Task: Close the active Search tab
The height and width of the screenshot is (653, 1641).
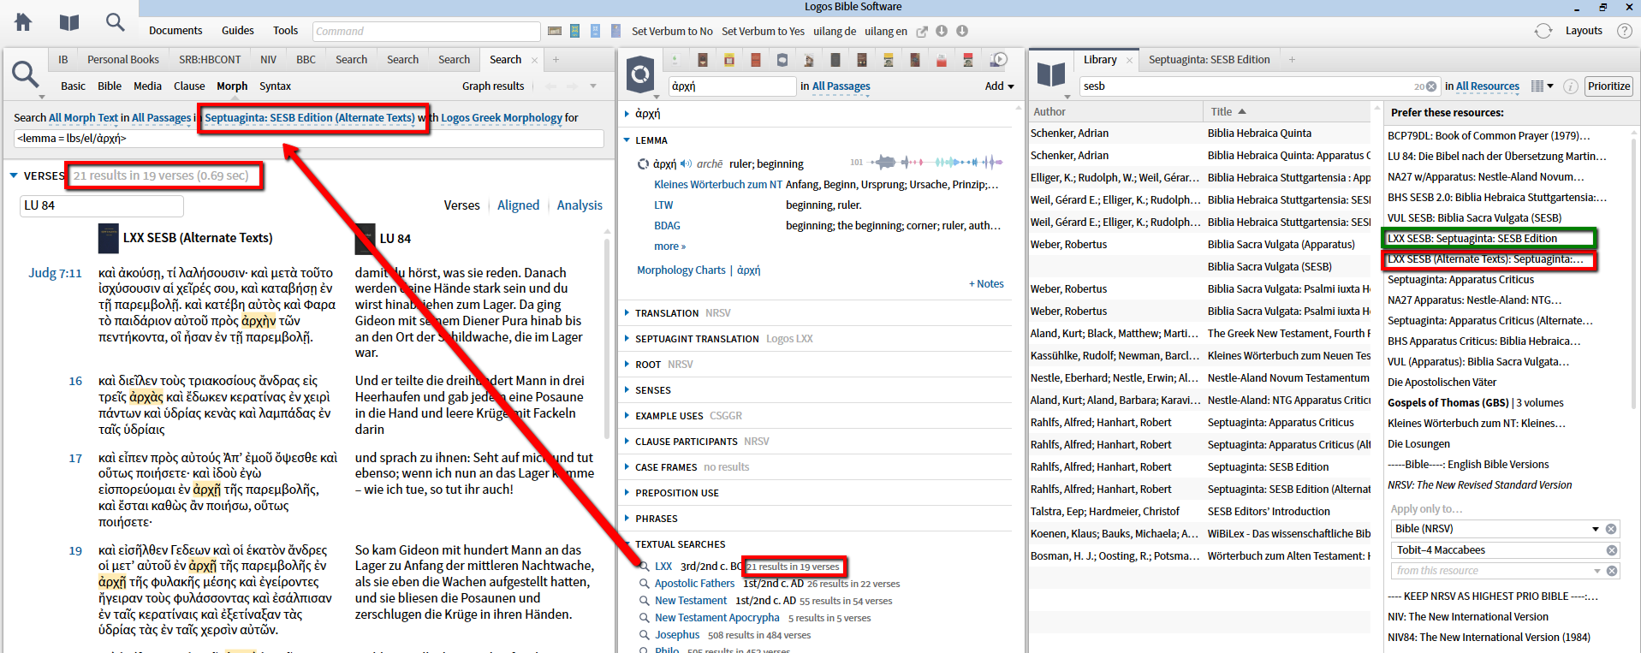Action: [535, 60]
